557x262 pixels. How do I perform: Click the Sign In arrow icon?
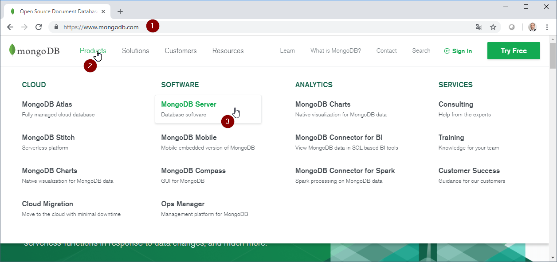[x=447, y=51]
